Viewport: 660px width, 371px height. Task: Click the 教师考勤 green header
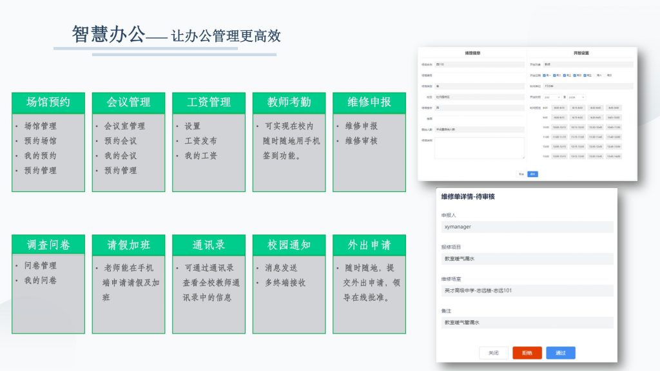(289, 102)
